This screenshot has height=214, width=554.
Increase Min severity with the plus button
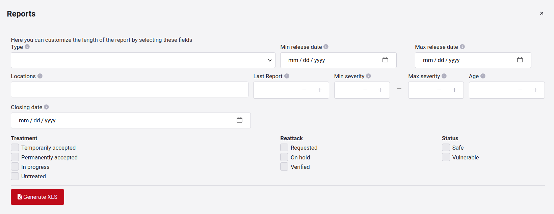tap(380, 90)
